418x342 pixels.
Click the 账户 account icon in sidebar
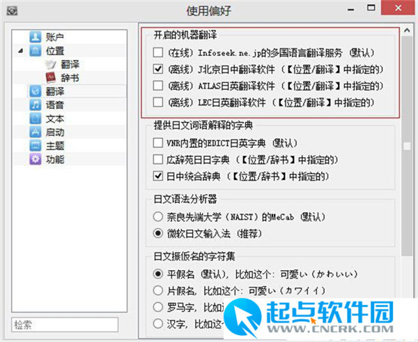tap(36, 37)
